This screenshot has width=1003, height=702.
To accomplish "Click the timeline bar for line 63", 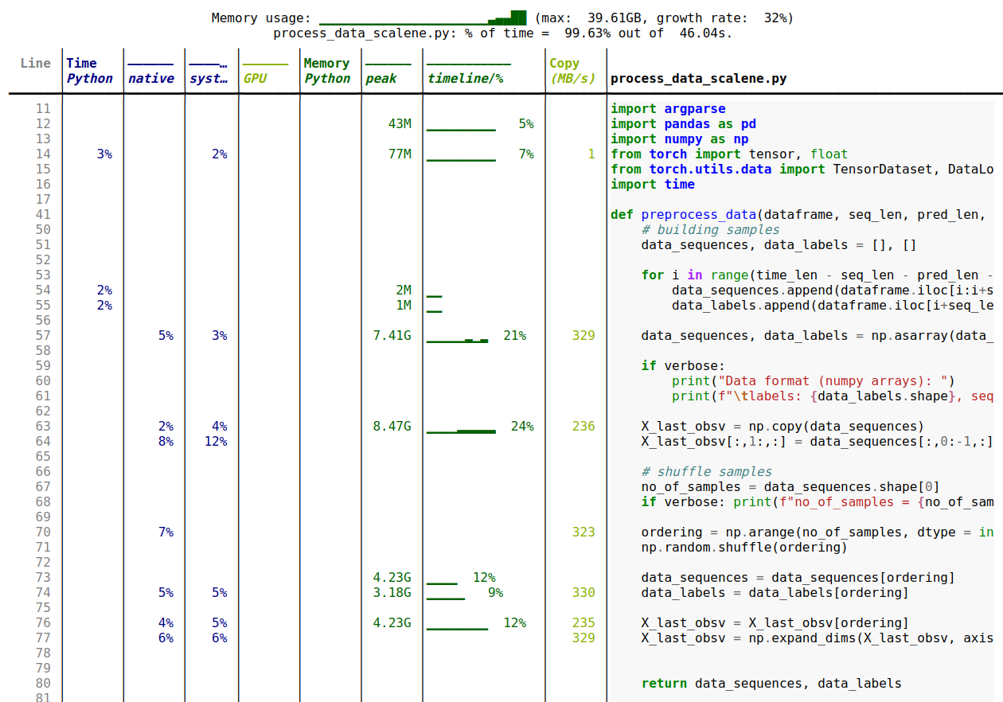I will point(461,431).
